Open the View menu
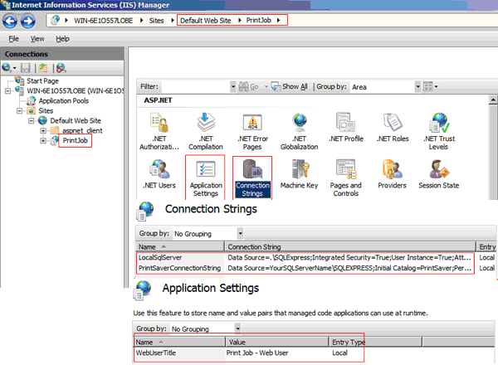This screenshot has width=498, height=365. (x=37, y=39)
